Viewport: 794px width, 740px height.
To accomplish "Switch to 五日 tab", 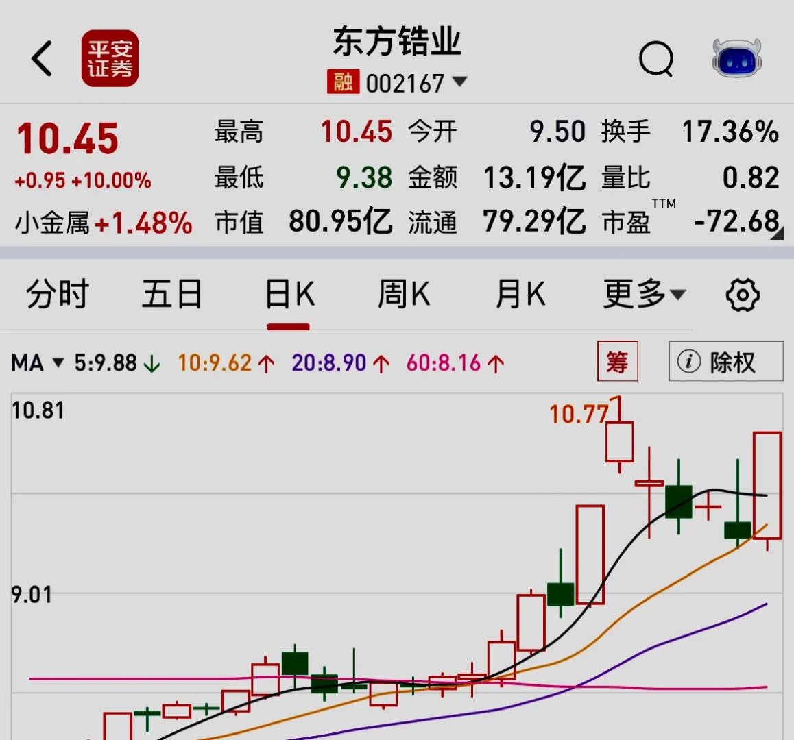I will [x=172, y=294].
